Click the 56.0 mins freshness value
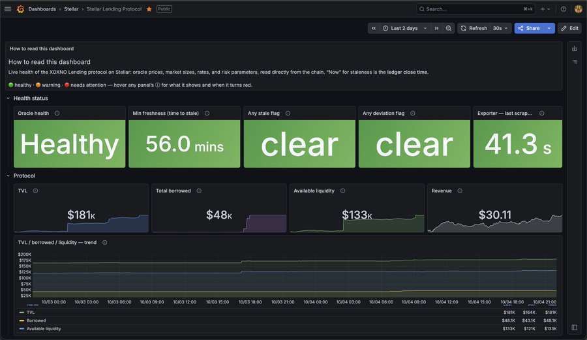Viewport: 587px width, 340px height. (185, 144)
